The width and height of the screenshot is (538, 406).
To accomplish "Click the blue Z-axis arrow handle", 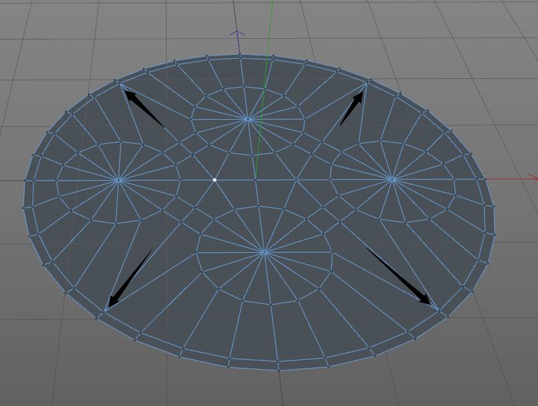I will tap(237, 33).
